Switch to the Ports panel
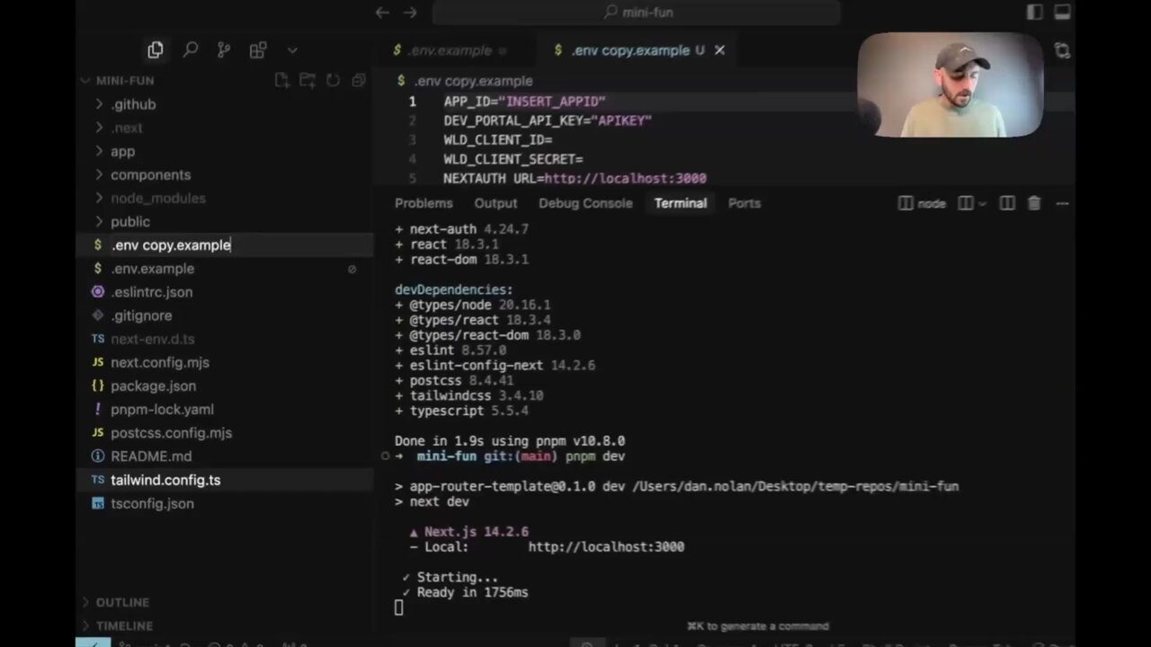1151x647 pixels. pos(744,203)
